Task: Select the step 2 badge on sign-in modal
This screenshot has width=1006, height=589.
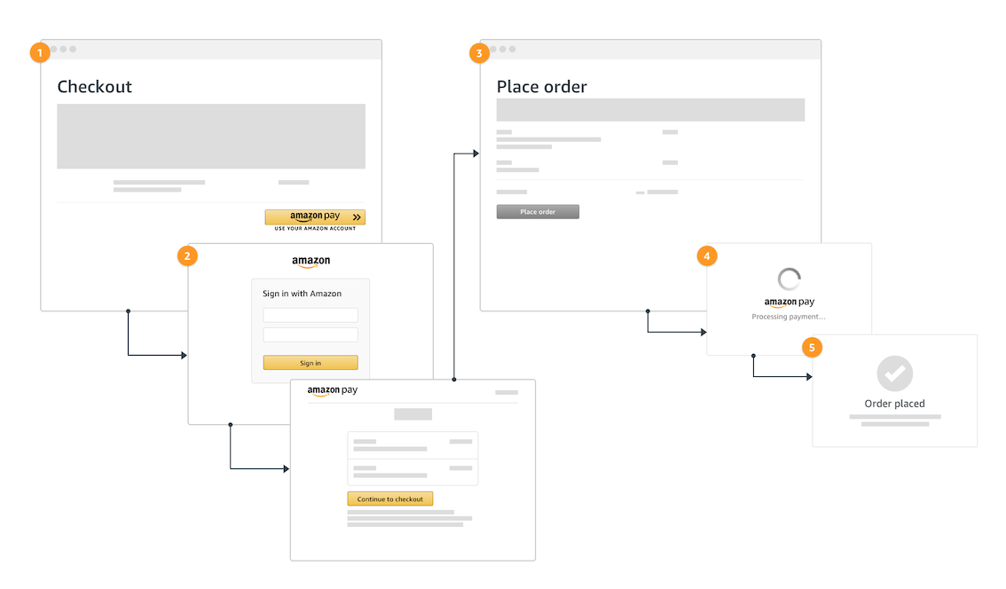Action: pos(187,255)
